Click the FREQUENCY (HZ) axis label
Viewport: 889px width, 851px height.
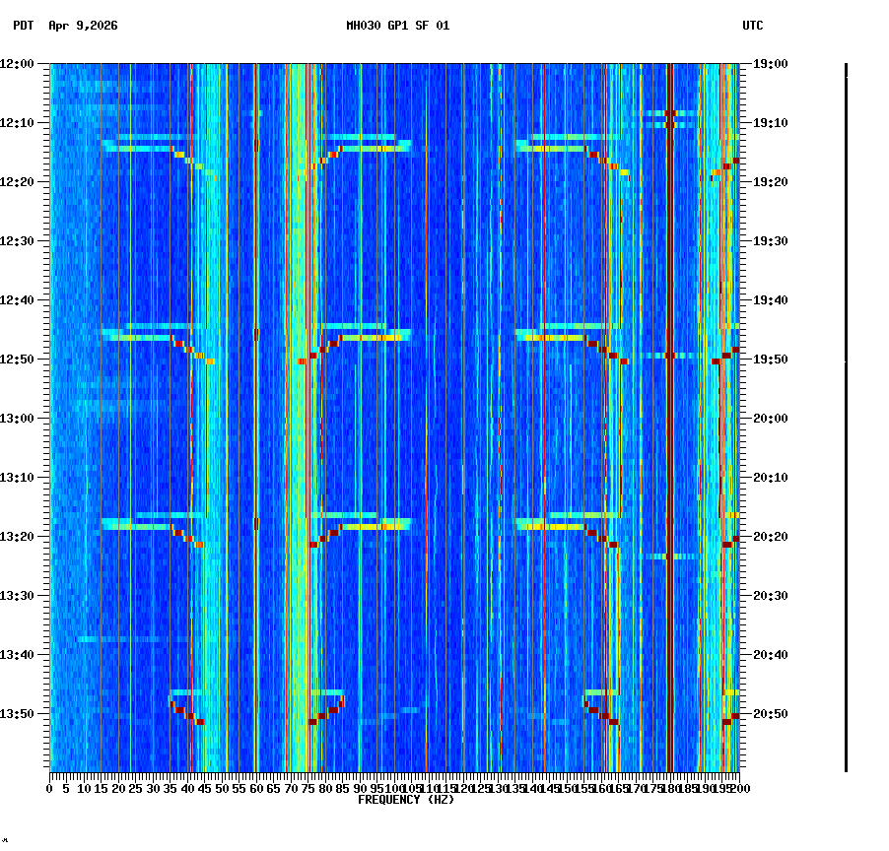click(406, 800)
